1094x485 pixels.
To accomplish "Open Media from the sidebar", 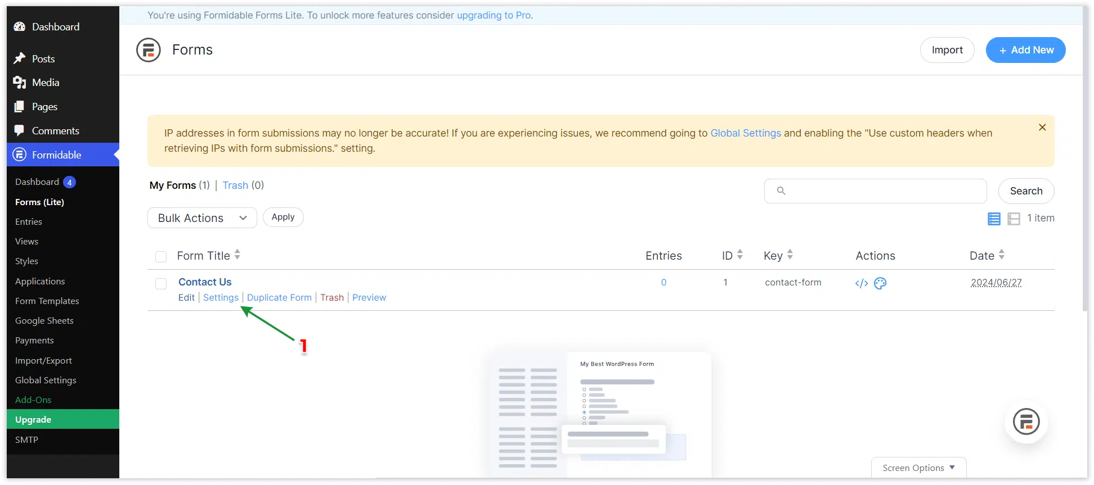I will point(46,83).
